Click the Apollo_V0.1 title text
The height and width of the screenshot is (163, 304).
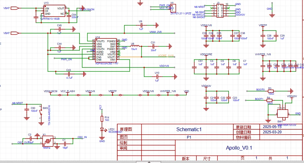pos(239,148)
